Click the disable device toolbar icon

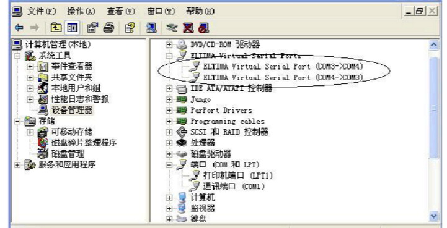(203, 28)
